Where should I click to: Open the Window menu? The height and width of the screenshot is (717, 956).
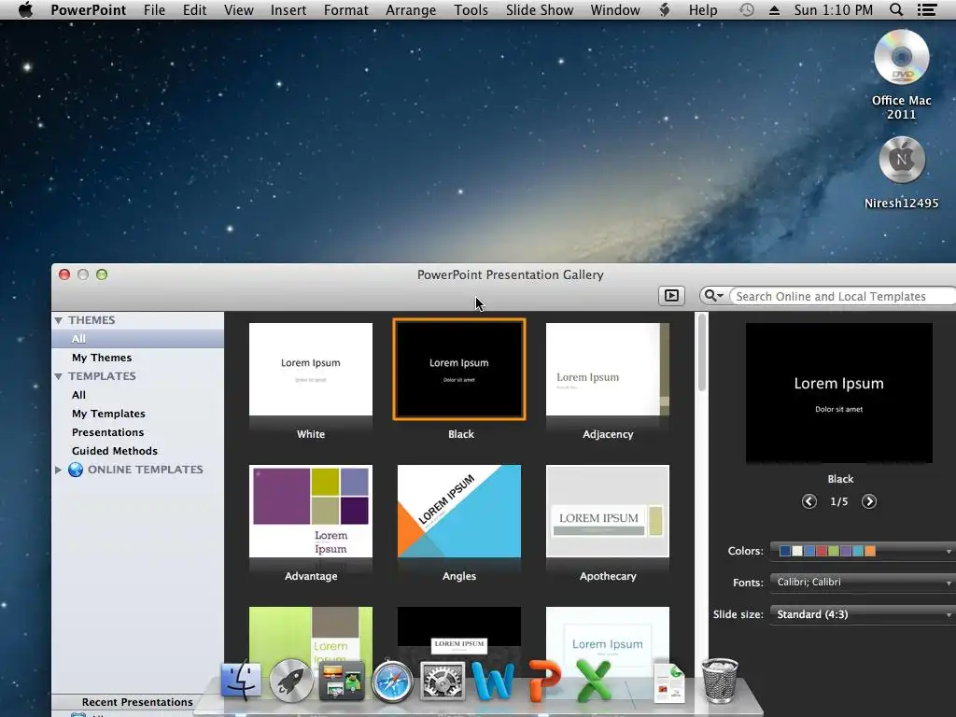pyautogui.click(x=615, y=9)
